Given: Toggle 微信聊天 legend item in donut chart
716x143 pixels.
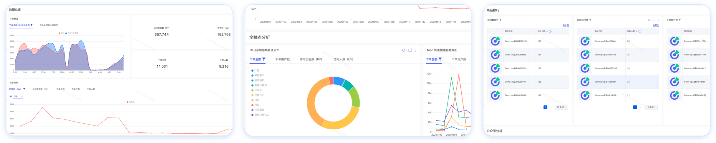Looking at the screenshot, I should tap(258, 75).
